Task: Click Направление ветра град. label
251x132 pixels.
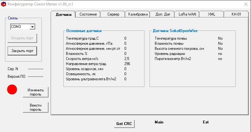Action: pyautogui.click(x=86, y=64)
